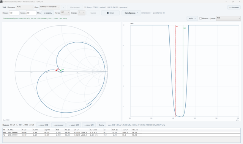Click the L / C экв. column header
Viewport: 243px width, 144px height.
94,130
